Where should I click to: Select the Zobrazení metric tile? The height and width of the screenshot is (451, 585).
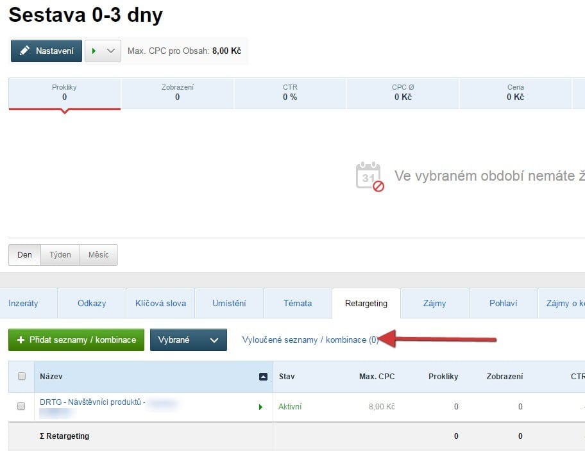point(177,92)
